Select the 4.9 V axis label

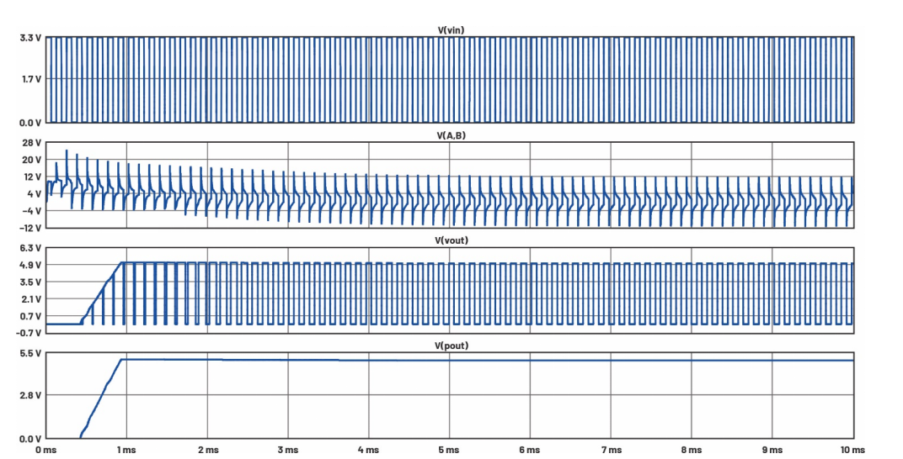(x=31, y=265)
